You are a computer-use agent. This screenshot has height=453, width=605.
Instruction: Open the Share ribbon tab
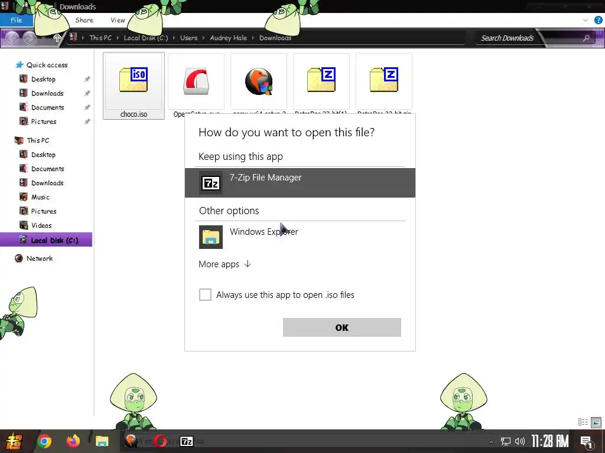pos(84,20)
